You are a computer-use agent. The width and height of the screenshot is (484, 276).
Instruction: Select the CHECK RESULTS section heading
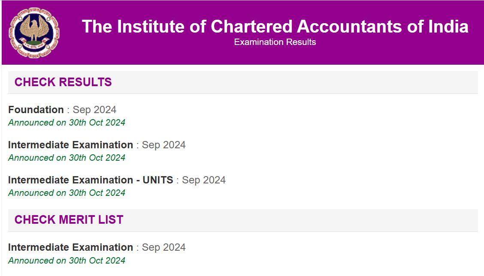point(63,82)
